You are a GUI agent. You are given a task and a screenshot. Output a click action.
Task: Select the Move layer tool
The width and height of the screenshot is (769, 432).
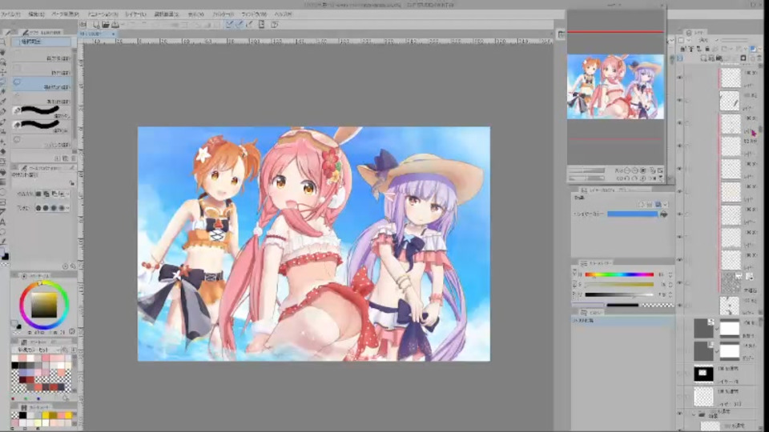tap(3, 72)
